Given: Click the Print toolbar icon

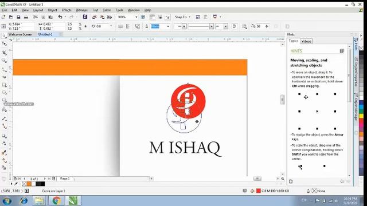Looking at the screenshot, I should click(x=26, y=17).
